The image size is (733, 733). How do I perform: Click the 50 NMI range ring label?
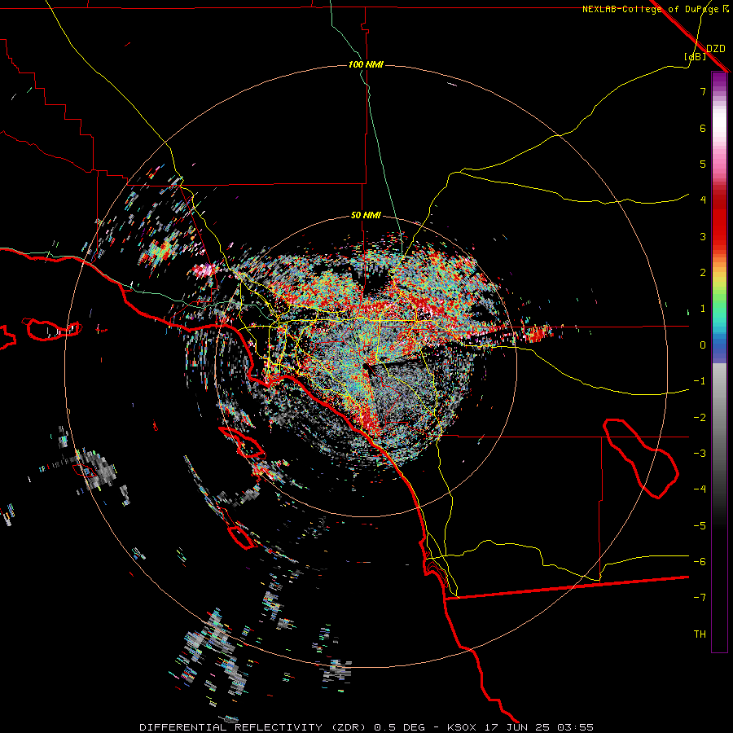pyautogui.click(x=366, y=216)
